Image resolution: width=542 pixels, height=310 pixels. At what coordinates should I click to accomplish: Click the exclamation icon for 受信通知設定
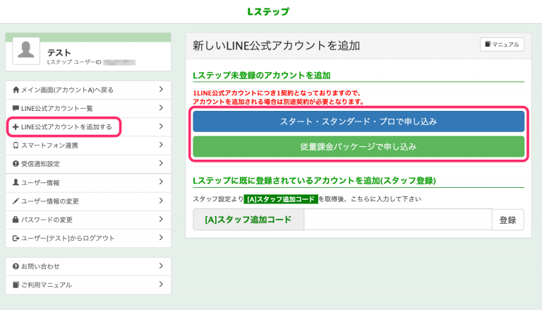click(16, 164)
